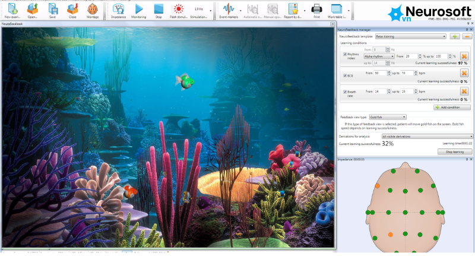The width and height of the screenshot is (475, 256).
Task: Maximize the NeuroFeedback view panel
Action: pyautogui.click(x=332, y=24)
